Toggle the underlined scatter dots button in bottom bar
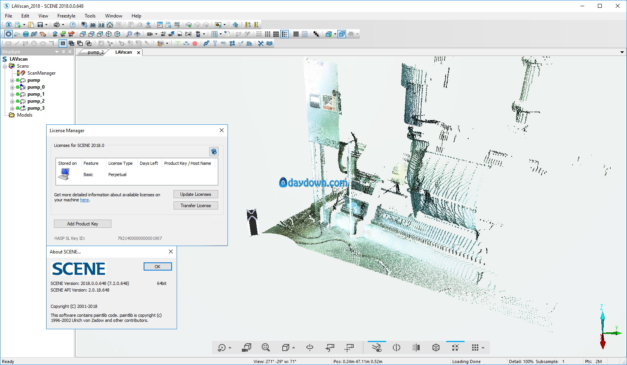 click(x=455, y=348)
